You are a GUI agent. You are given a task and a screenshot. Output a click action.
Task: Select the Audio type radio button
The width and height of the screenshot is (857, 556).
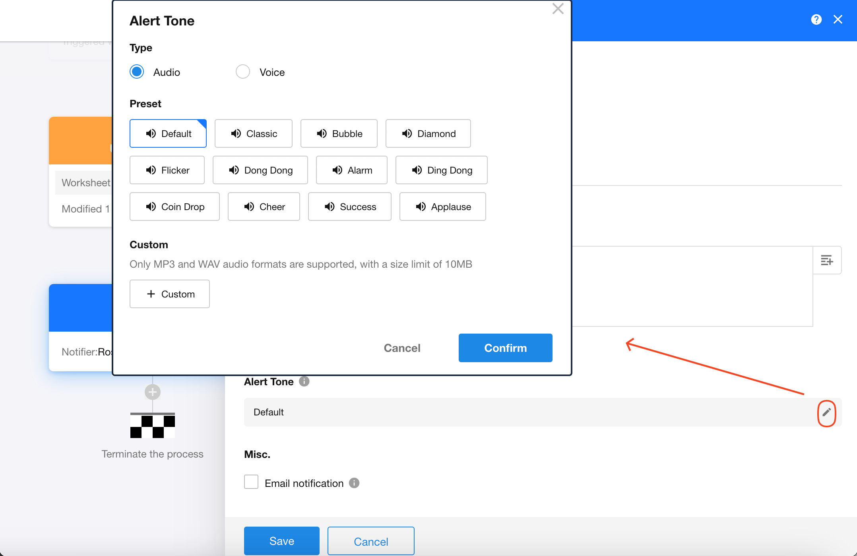click(137, 72)
